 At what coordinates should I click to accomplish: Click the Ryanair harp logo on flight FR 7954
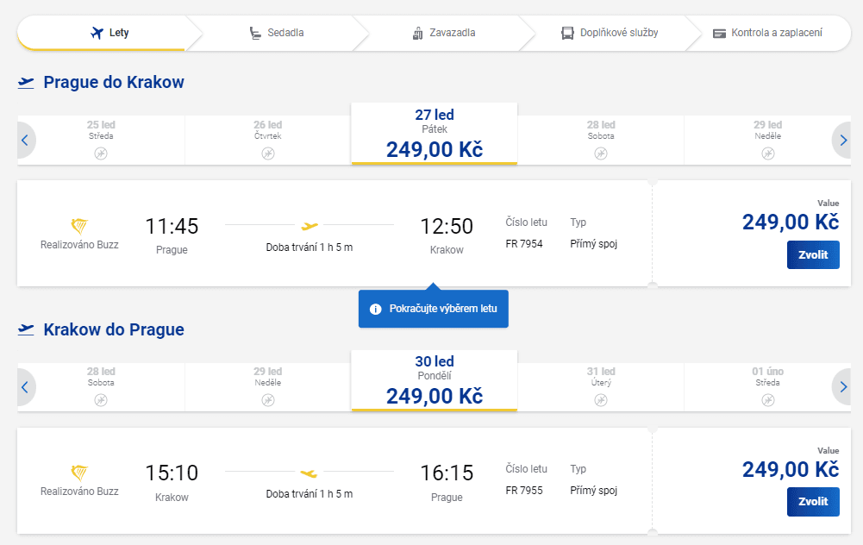pyautogui.click(x=79, y=226)
